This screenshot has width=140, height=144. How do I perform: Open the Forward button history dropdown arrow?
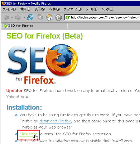tap(24, 18)
